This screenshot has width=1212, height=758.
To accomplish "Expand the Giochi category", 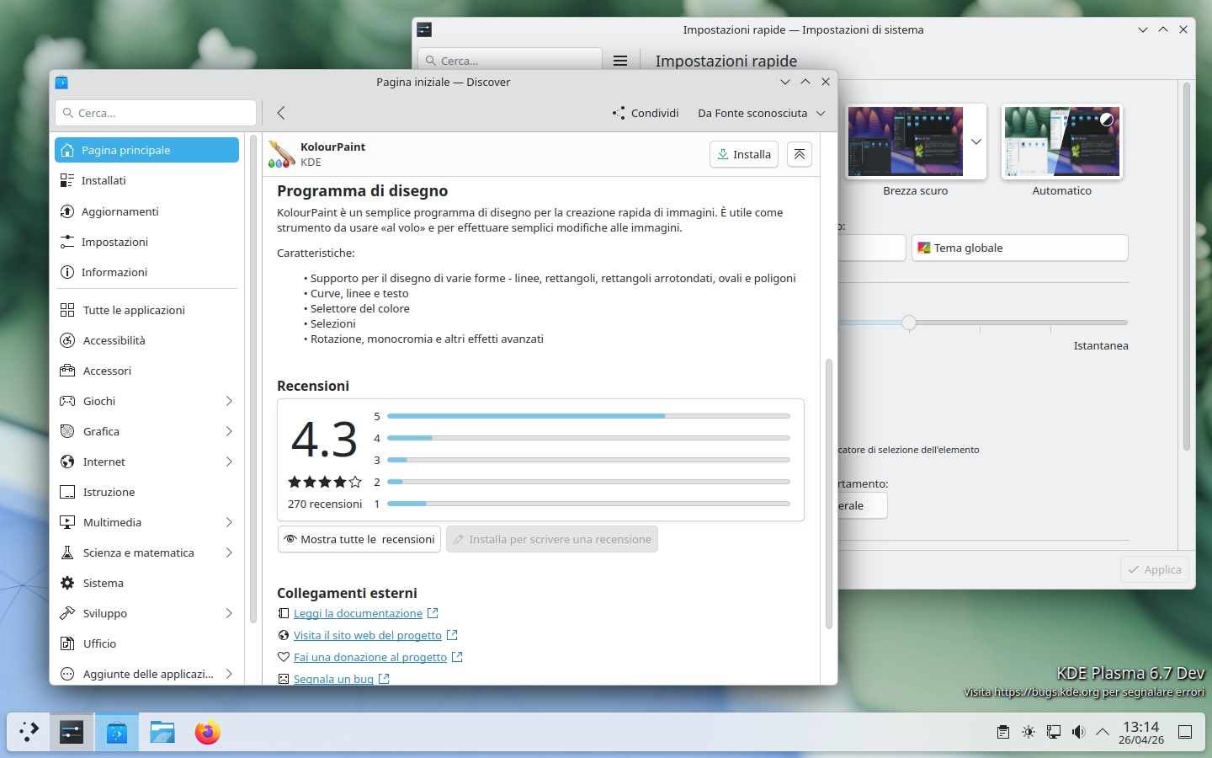I will coord(228,401).
